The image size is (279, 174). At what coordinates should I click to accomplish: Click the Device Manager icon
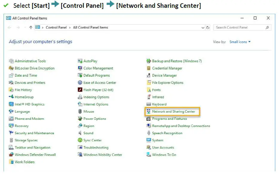(148, 75)
